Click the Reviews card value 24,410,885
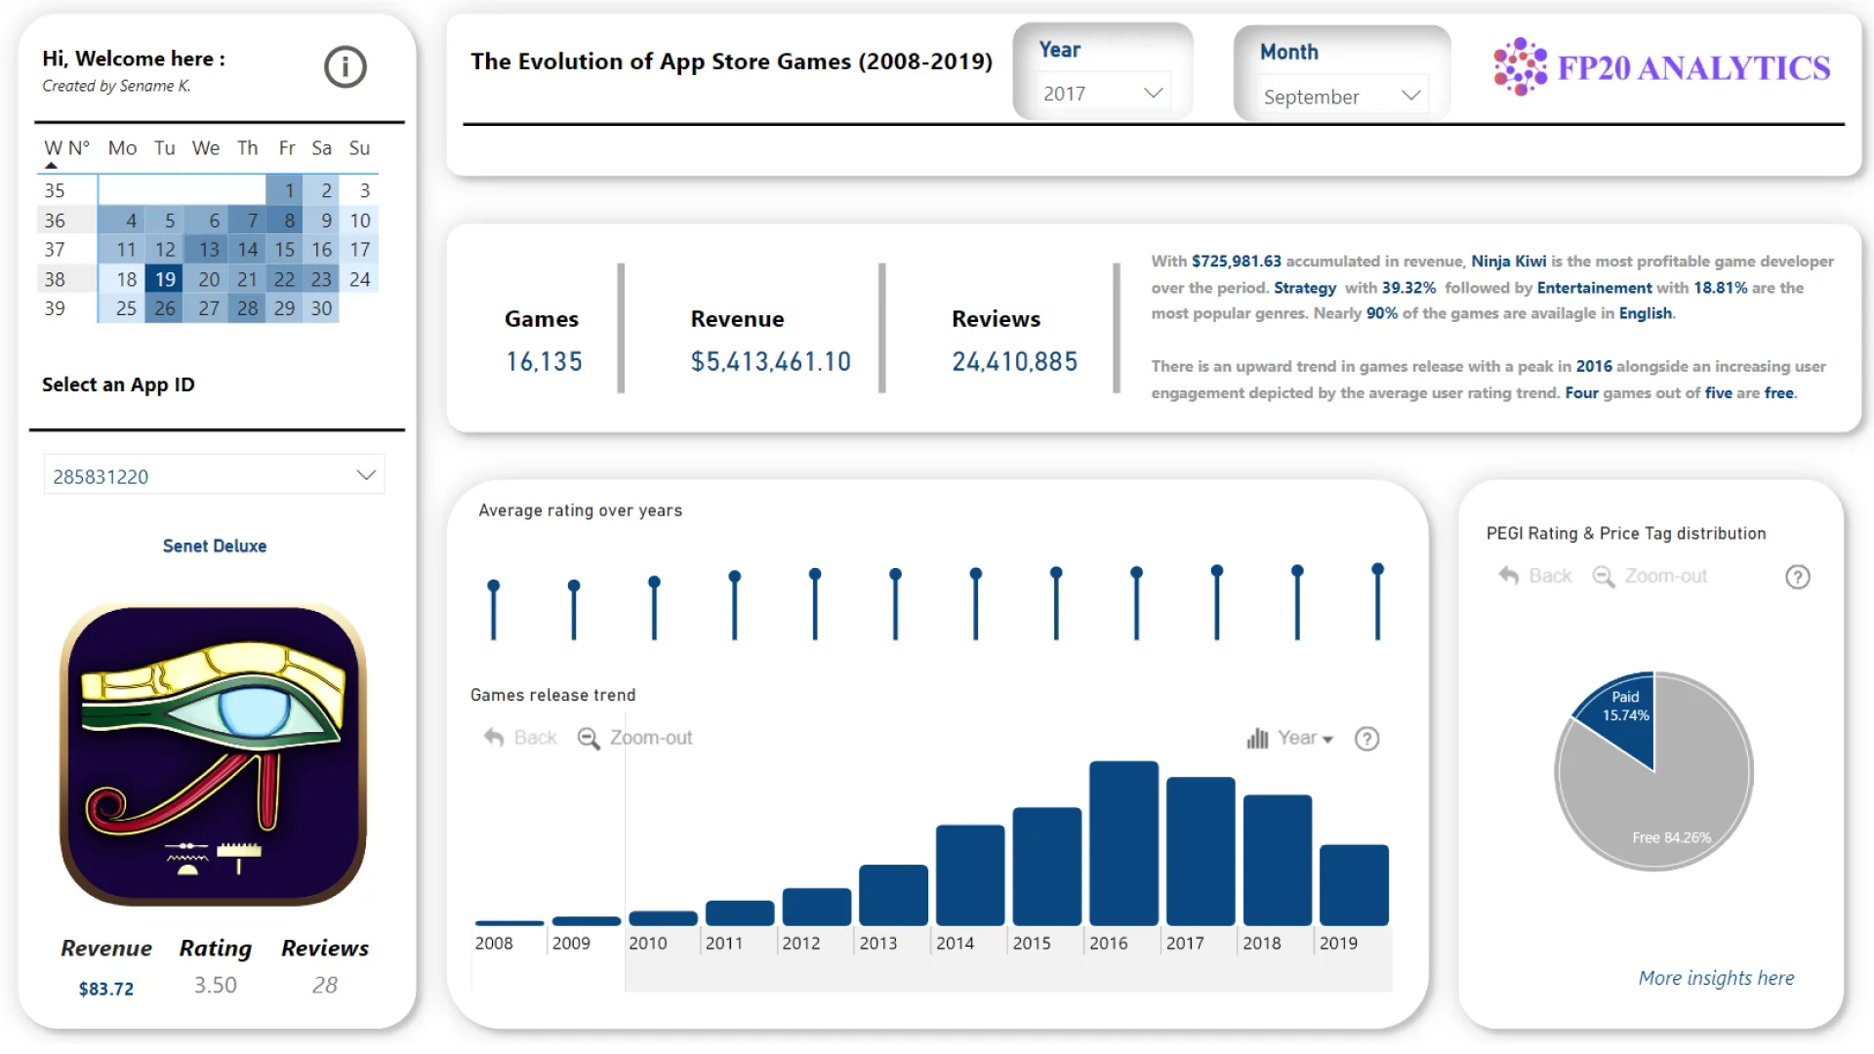This screenshot has height=1054, width=1874. click(1015, 362)
